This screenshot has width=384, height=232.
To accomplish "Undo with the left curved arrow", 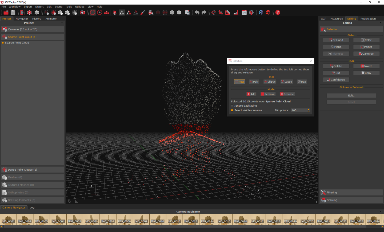I will (x=197, y=13).
